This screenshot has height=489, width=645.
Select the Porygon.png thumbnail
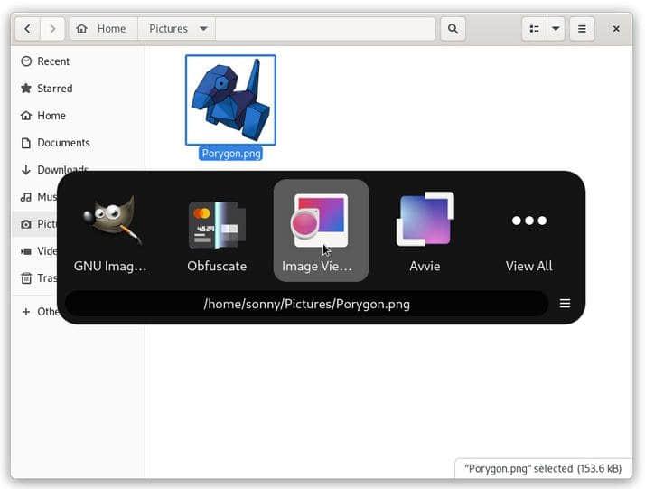[230, 99]
